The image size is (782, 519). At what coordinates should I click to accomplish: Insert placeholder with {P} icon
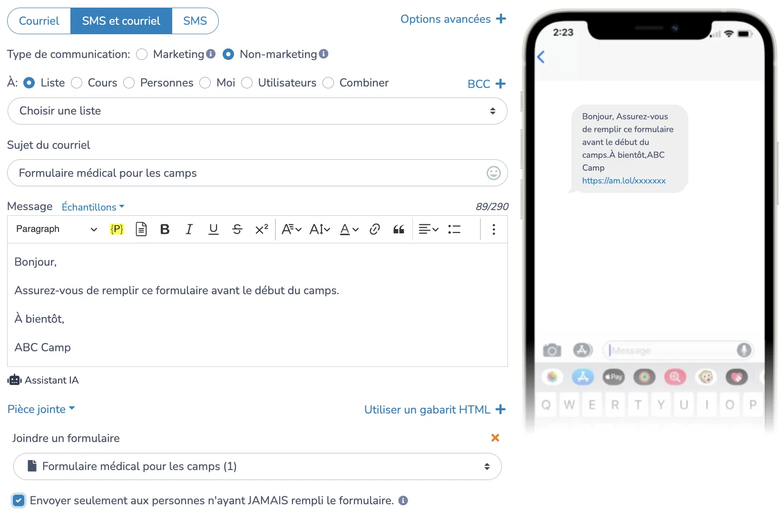117,229
